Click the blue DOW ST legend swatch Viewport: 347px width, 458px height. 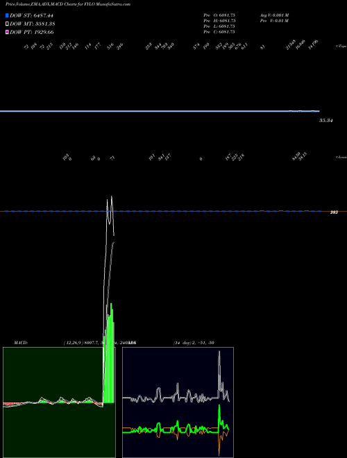pyautogui.click(x=7, y=15)
